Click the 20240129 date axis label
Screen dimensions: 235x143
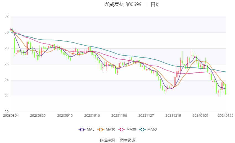point(225,116)
